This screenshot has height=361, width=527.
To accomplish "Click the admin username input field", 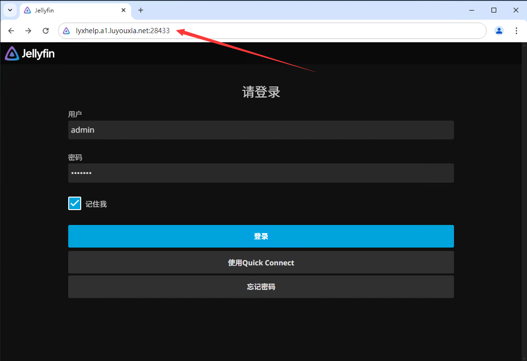I will coord(261,130).
